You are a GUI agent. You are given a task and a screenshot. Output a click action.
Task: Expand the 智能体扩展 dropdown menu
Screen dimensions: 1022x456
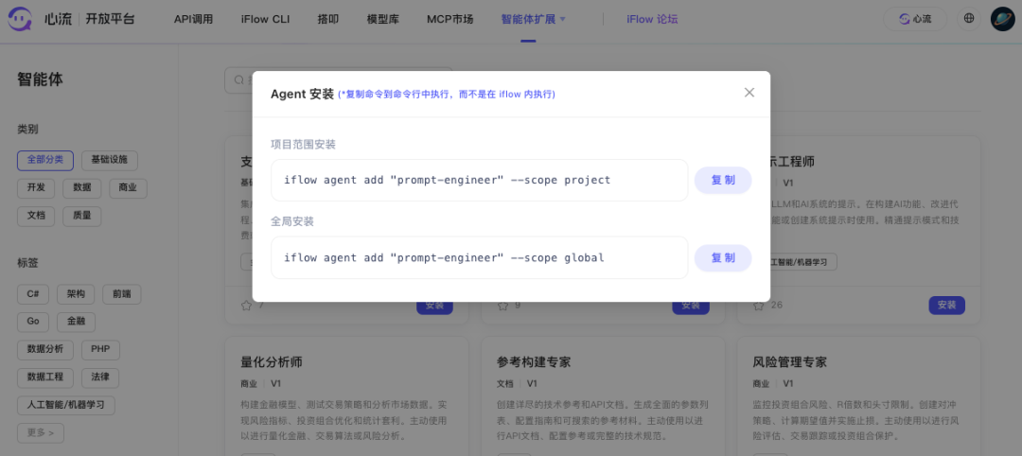tap(533, 19)
